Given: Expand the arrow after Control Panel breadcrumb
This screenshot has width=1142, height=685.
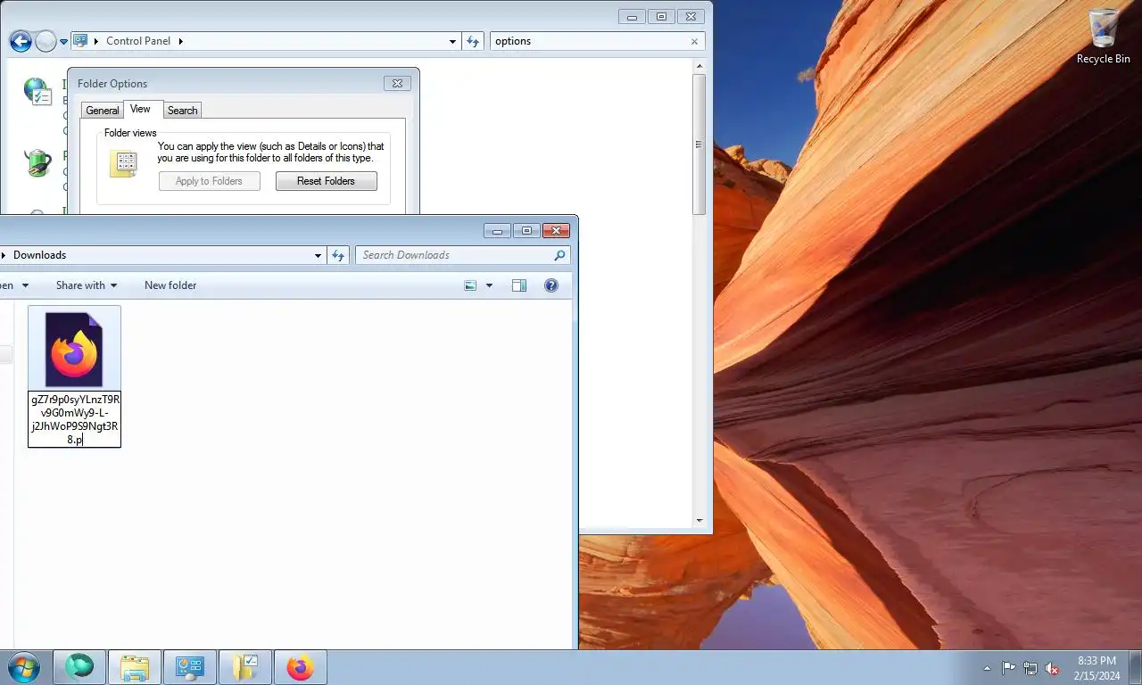Looking at the screenshot, I should coord(180,41).
